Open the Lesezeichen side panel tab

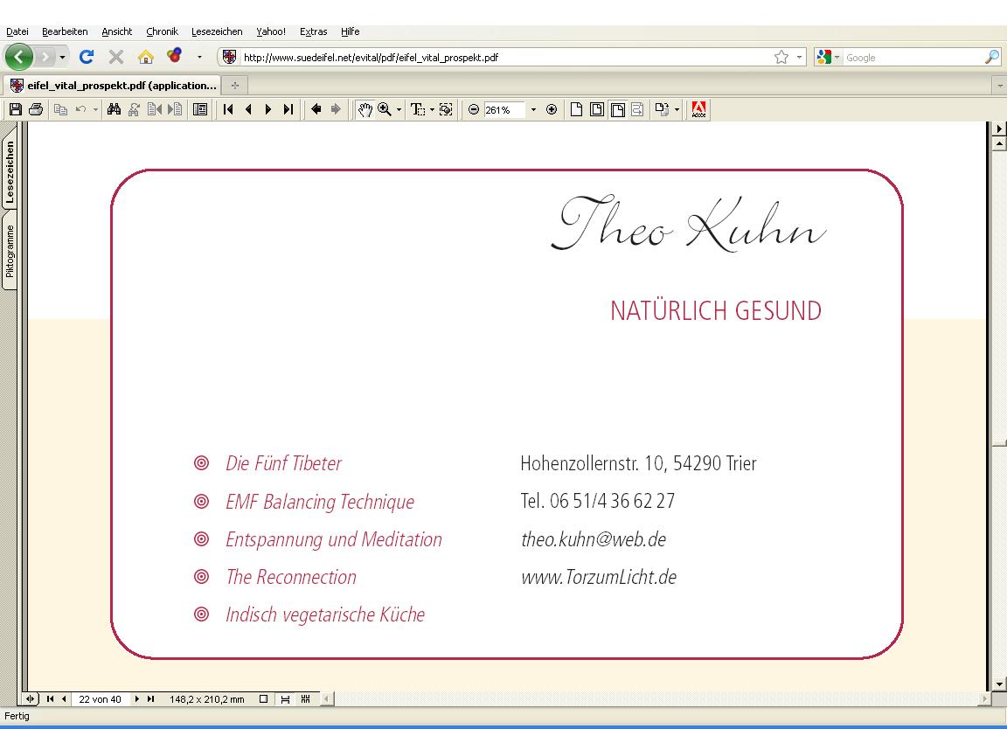(10, 171)
